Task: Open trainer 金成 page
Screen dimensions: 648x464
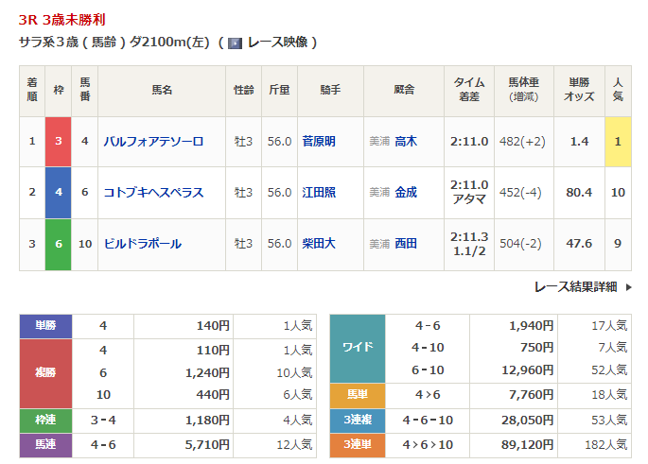Action: coord(406,193)
